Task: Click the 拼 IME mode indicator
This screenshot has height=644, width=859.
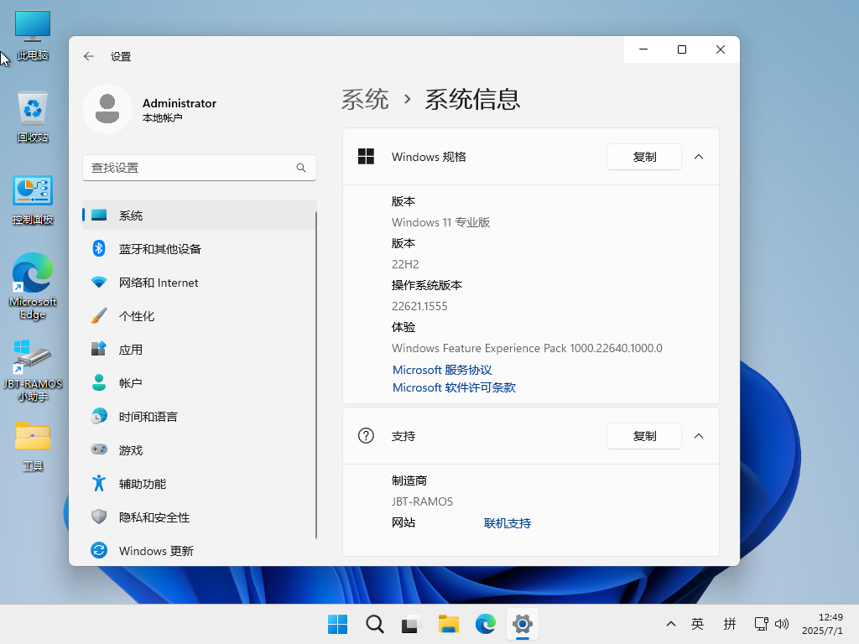Action: [730, 624]
